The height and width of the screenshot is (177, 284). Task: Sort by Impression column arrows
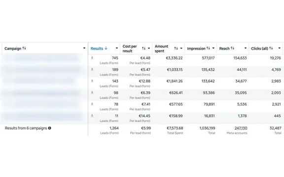click(x=208, y=48)
